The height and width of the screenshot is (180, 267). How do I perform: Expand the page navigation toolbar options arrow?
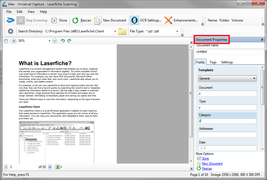[191, 169]
